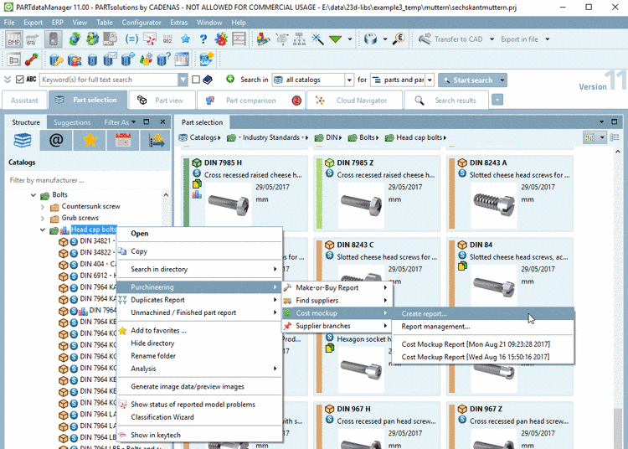The width and height of the screenshot is (628, 449).
Task: Click the hierarchy tree diagram icon
Action: 300,39
